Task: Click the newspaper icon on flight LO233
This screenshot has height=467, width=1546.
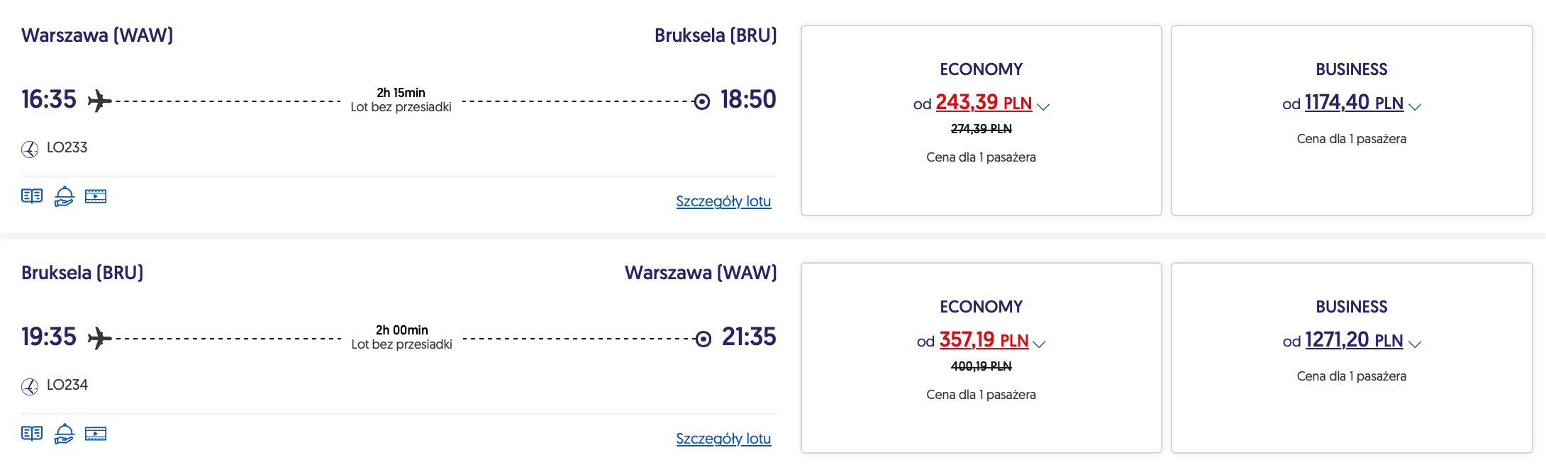Action: [x=32, y=196]
